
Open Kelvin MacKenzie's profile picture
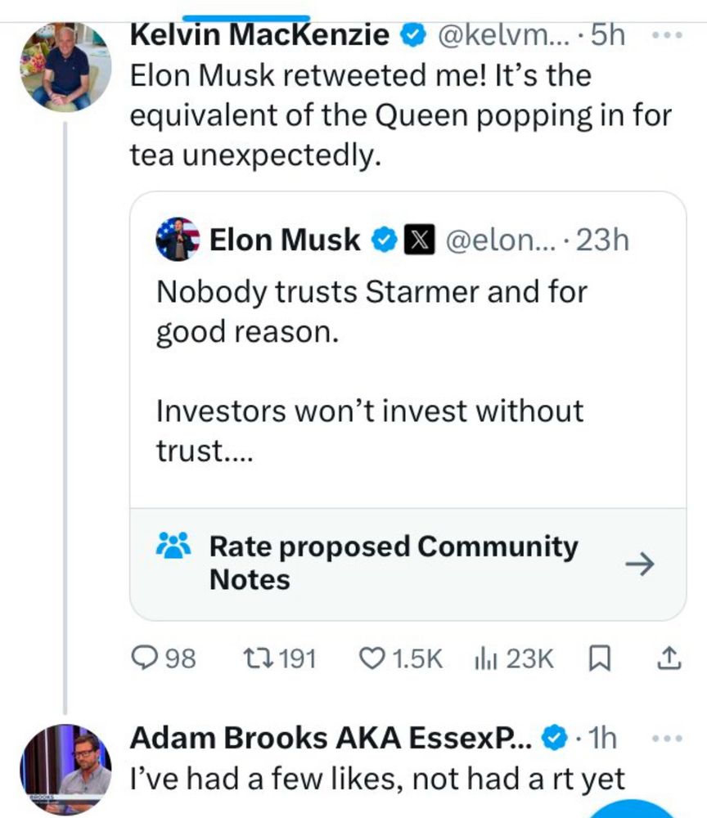click(x=67, y=65)
